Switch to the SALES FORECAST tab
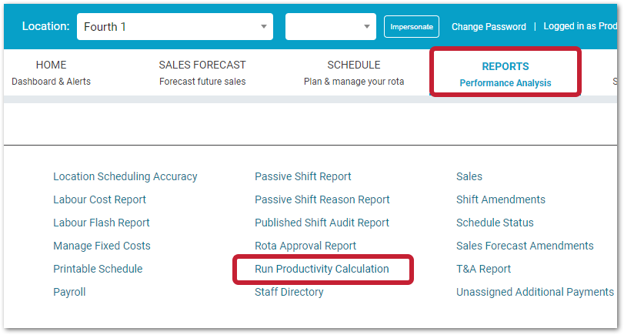The height and width of the screenshot is (335, 624). [202, 73]
